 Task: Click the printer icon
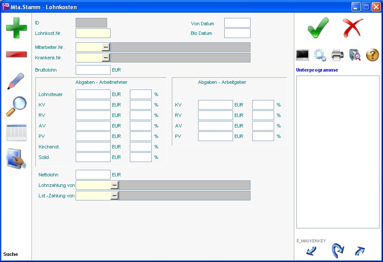(338, 55)
